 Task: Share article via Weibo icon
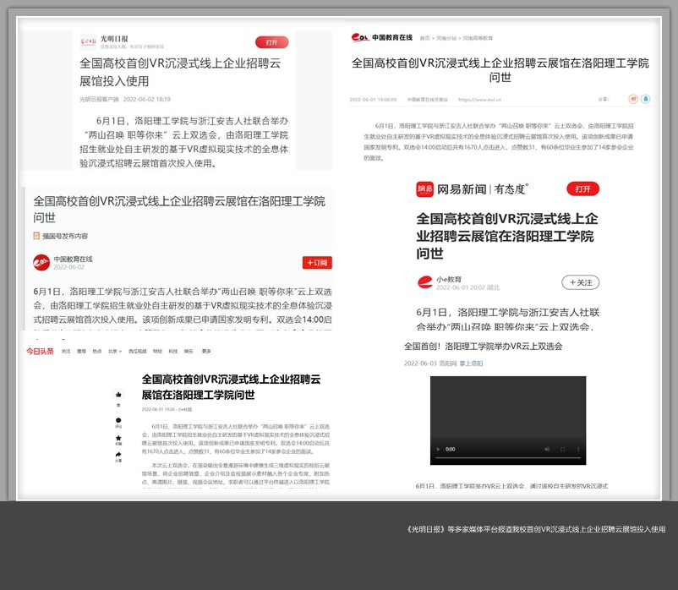tap(632, 99)
